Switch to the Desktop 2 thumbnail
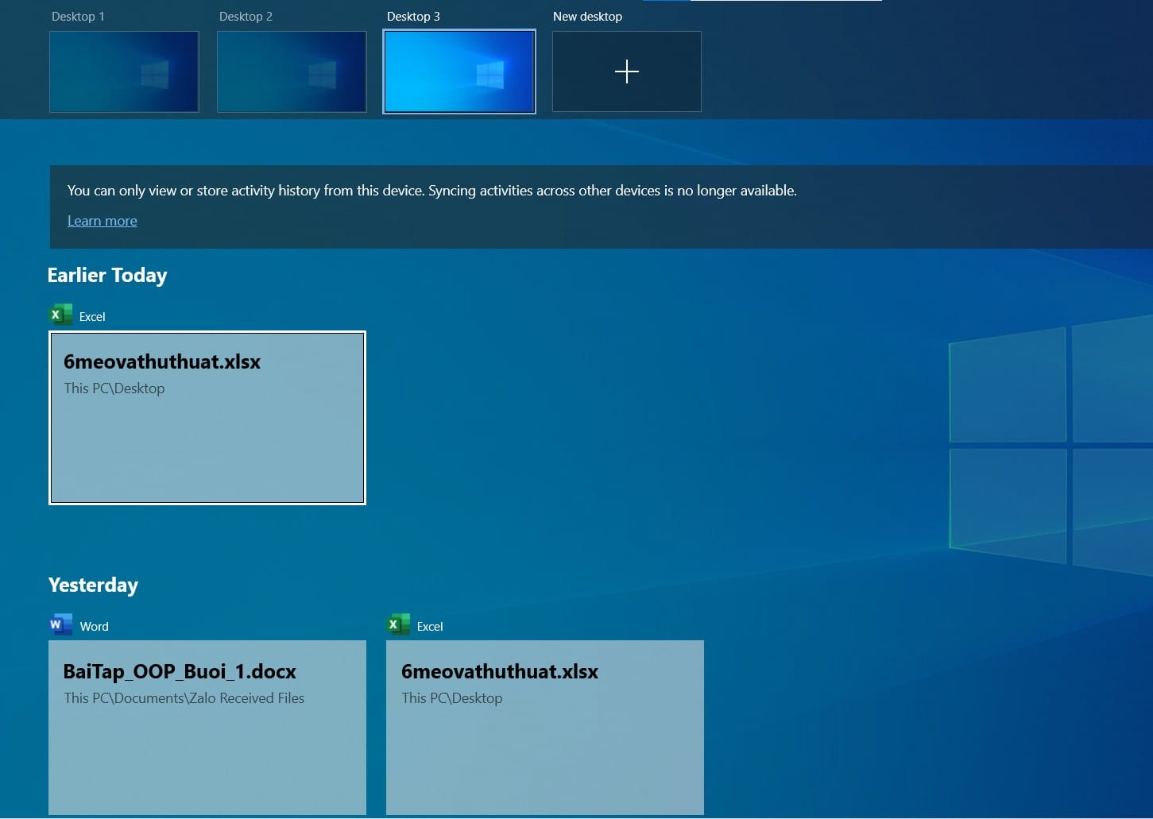This screenshot has width=1153, height=819. [x=292, y=71]
